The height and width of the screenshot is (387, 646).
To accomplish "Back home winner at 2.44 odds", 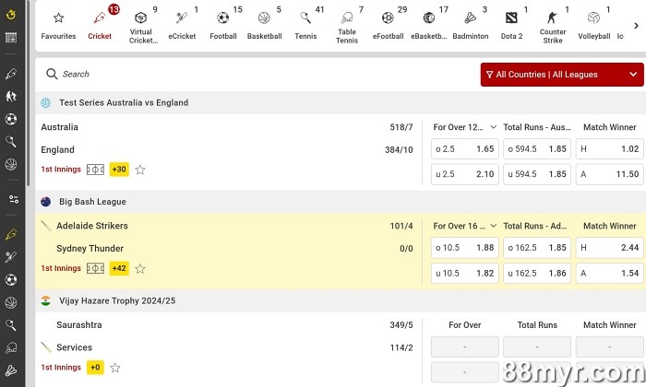I will click(610, 248).
